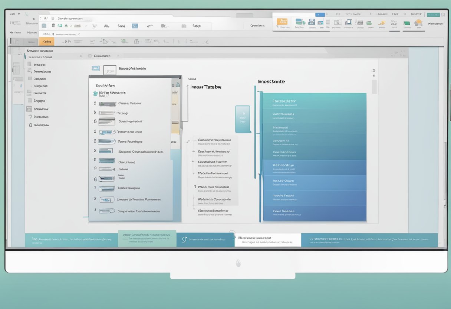451x309 pixels.
Task: Click the Save icon in the Quick Access toolbar
Action: [x=53, y=25]
